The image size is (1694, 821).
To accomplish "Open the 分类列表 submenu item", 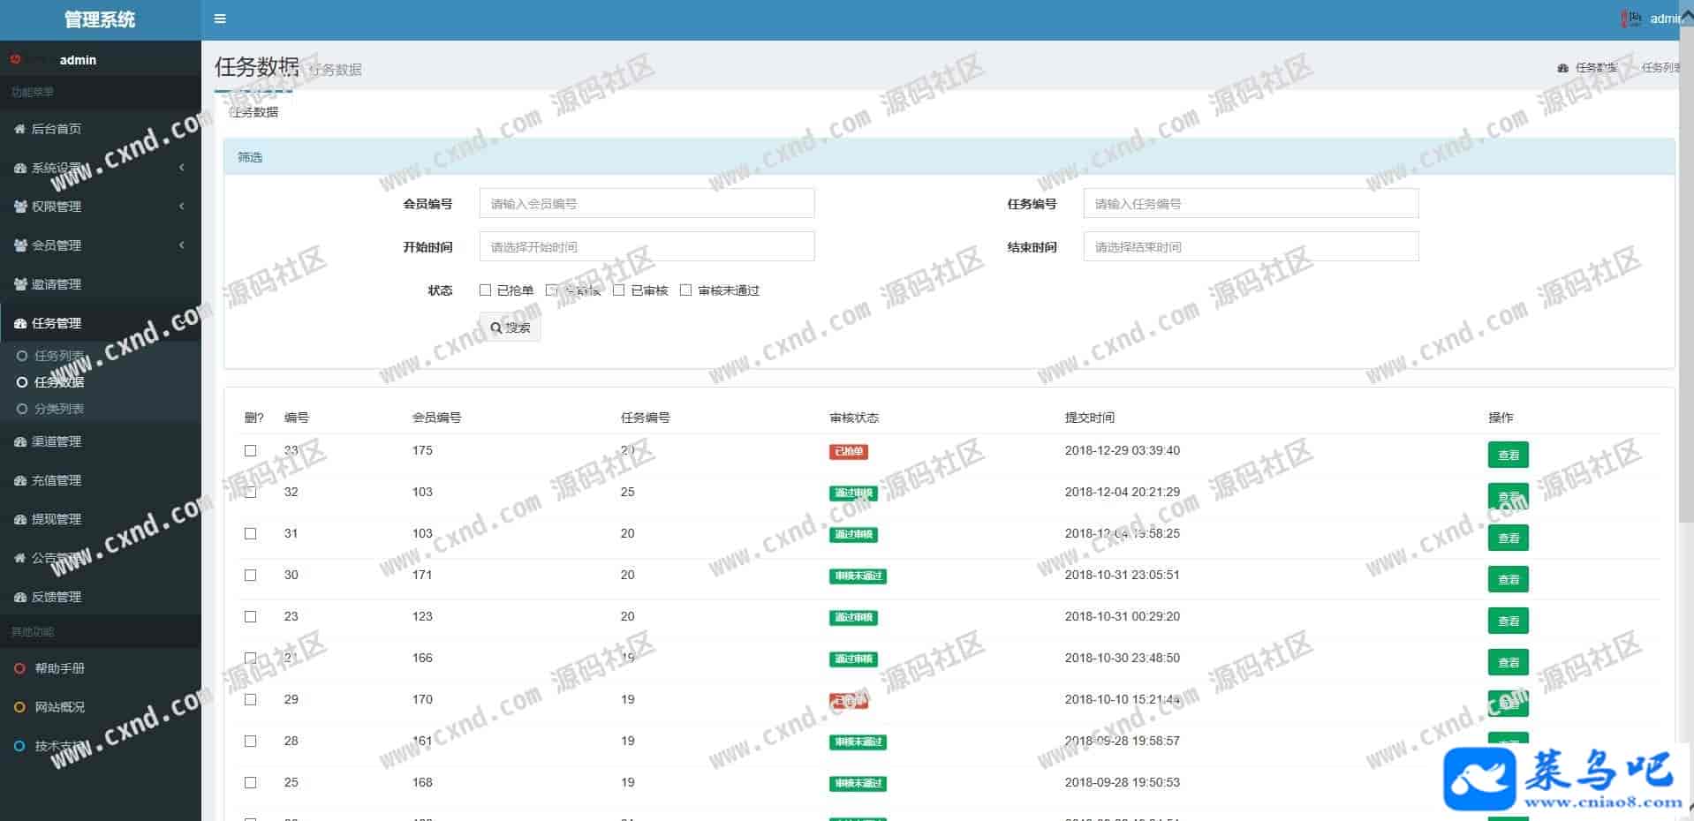I will point(58,409).
